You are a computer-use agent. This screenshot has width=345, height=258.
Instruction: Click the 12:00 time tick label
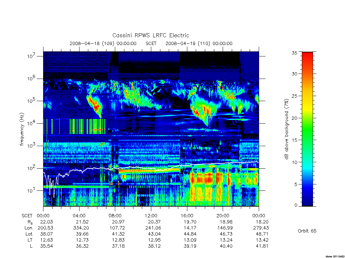tap(151, 216)
